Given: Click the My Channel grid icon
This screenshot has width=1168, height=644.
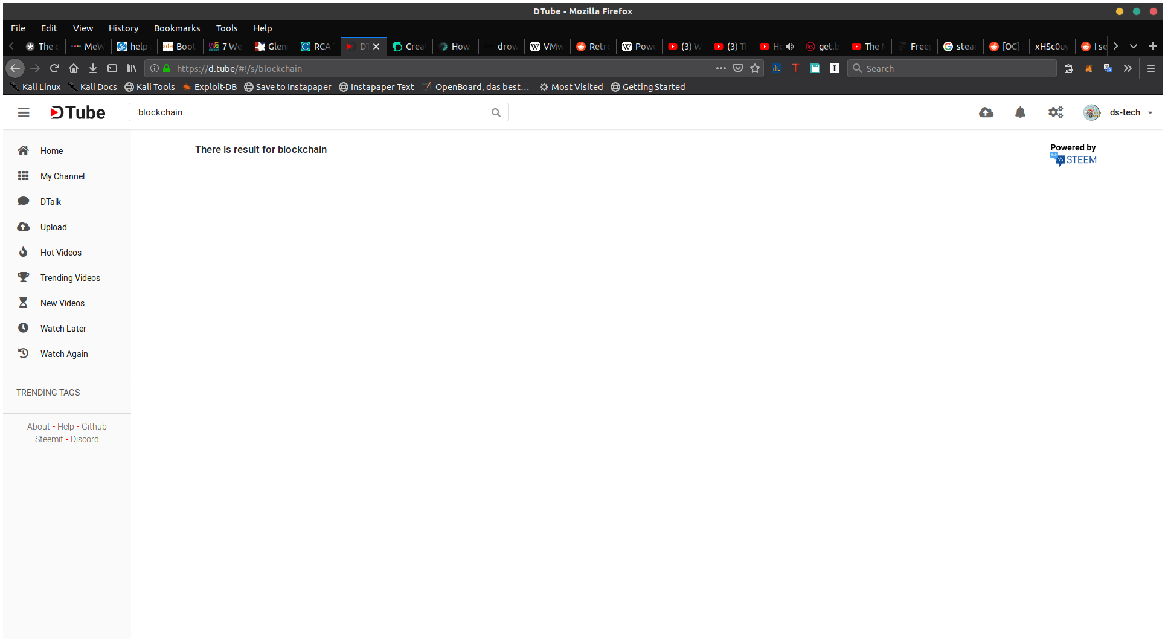Looking at the screenshot, I should click(24, 176).
